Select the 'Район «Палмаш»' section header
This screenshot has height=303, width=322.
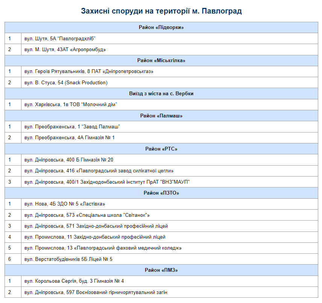161,116
